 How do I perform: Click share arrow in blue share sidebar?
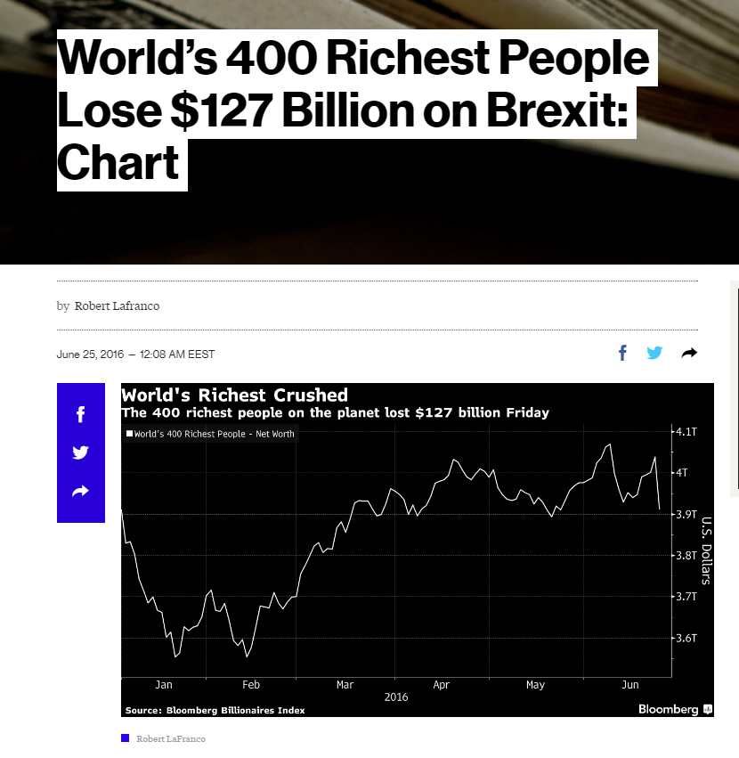pos(81,491)
